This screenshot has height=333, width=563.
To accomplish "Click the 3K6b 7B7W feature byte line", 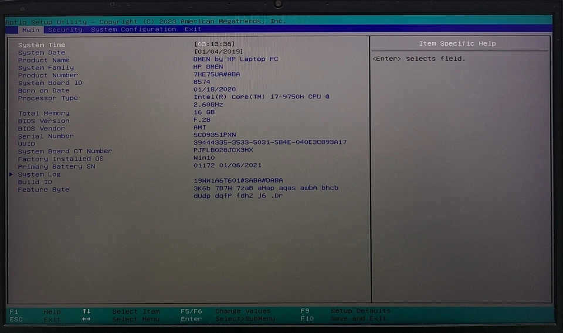I will point(266,188).
